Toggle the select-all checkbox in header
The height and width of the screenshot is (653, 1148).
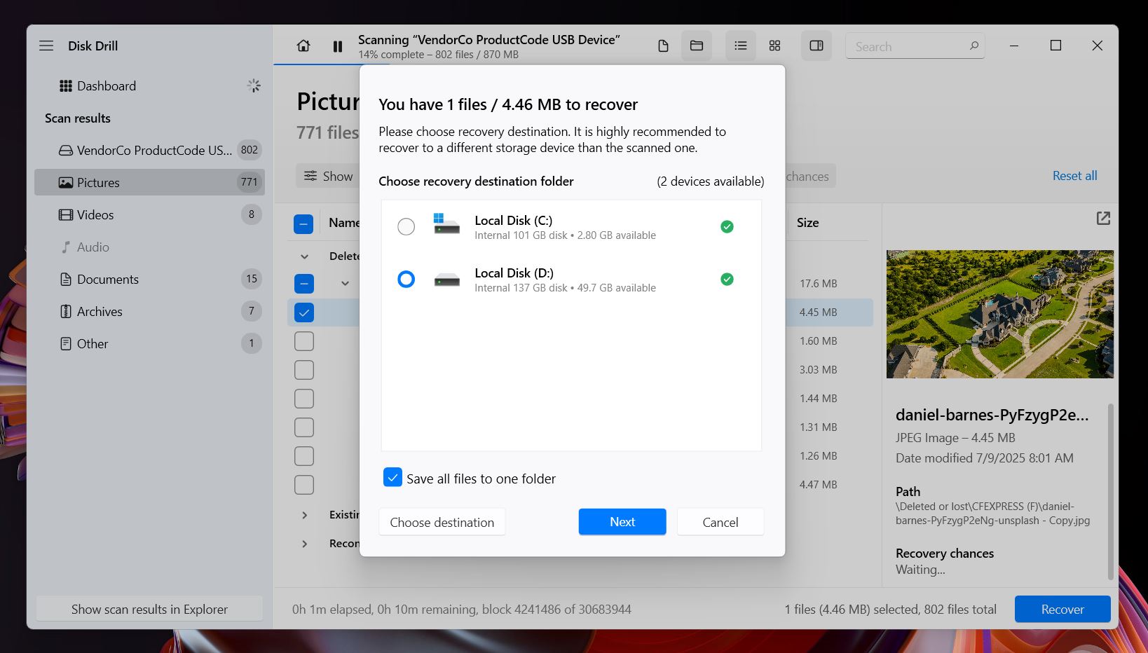[303, 224]
